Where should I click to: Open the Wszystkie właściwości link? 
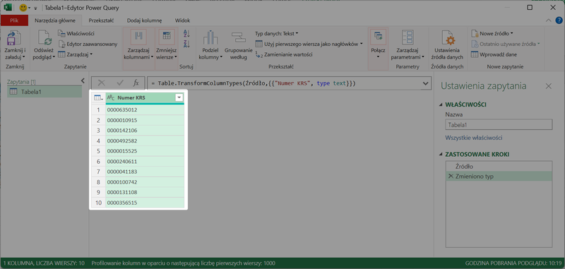(x=474, y=138)
